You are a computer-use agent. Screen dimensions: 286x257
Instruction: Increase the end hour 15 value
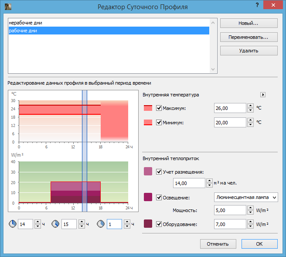[x=82, y=222]
